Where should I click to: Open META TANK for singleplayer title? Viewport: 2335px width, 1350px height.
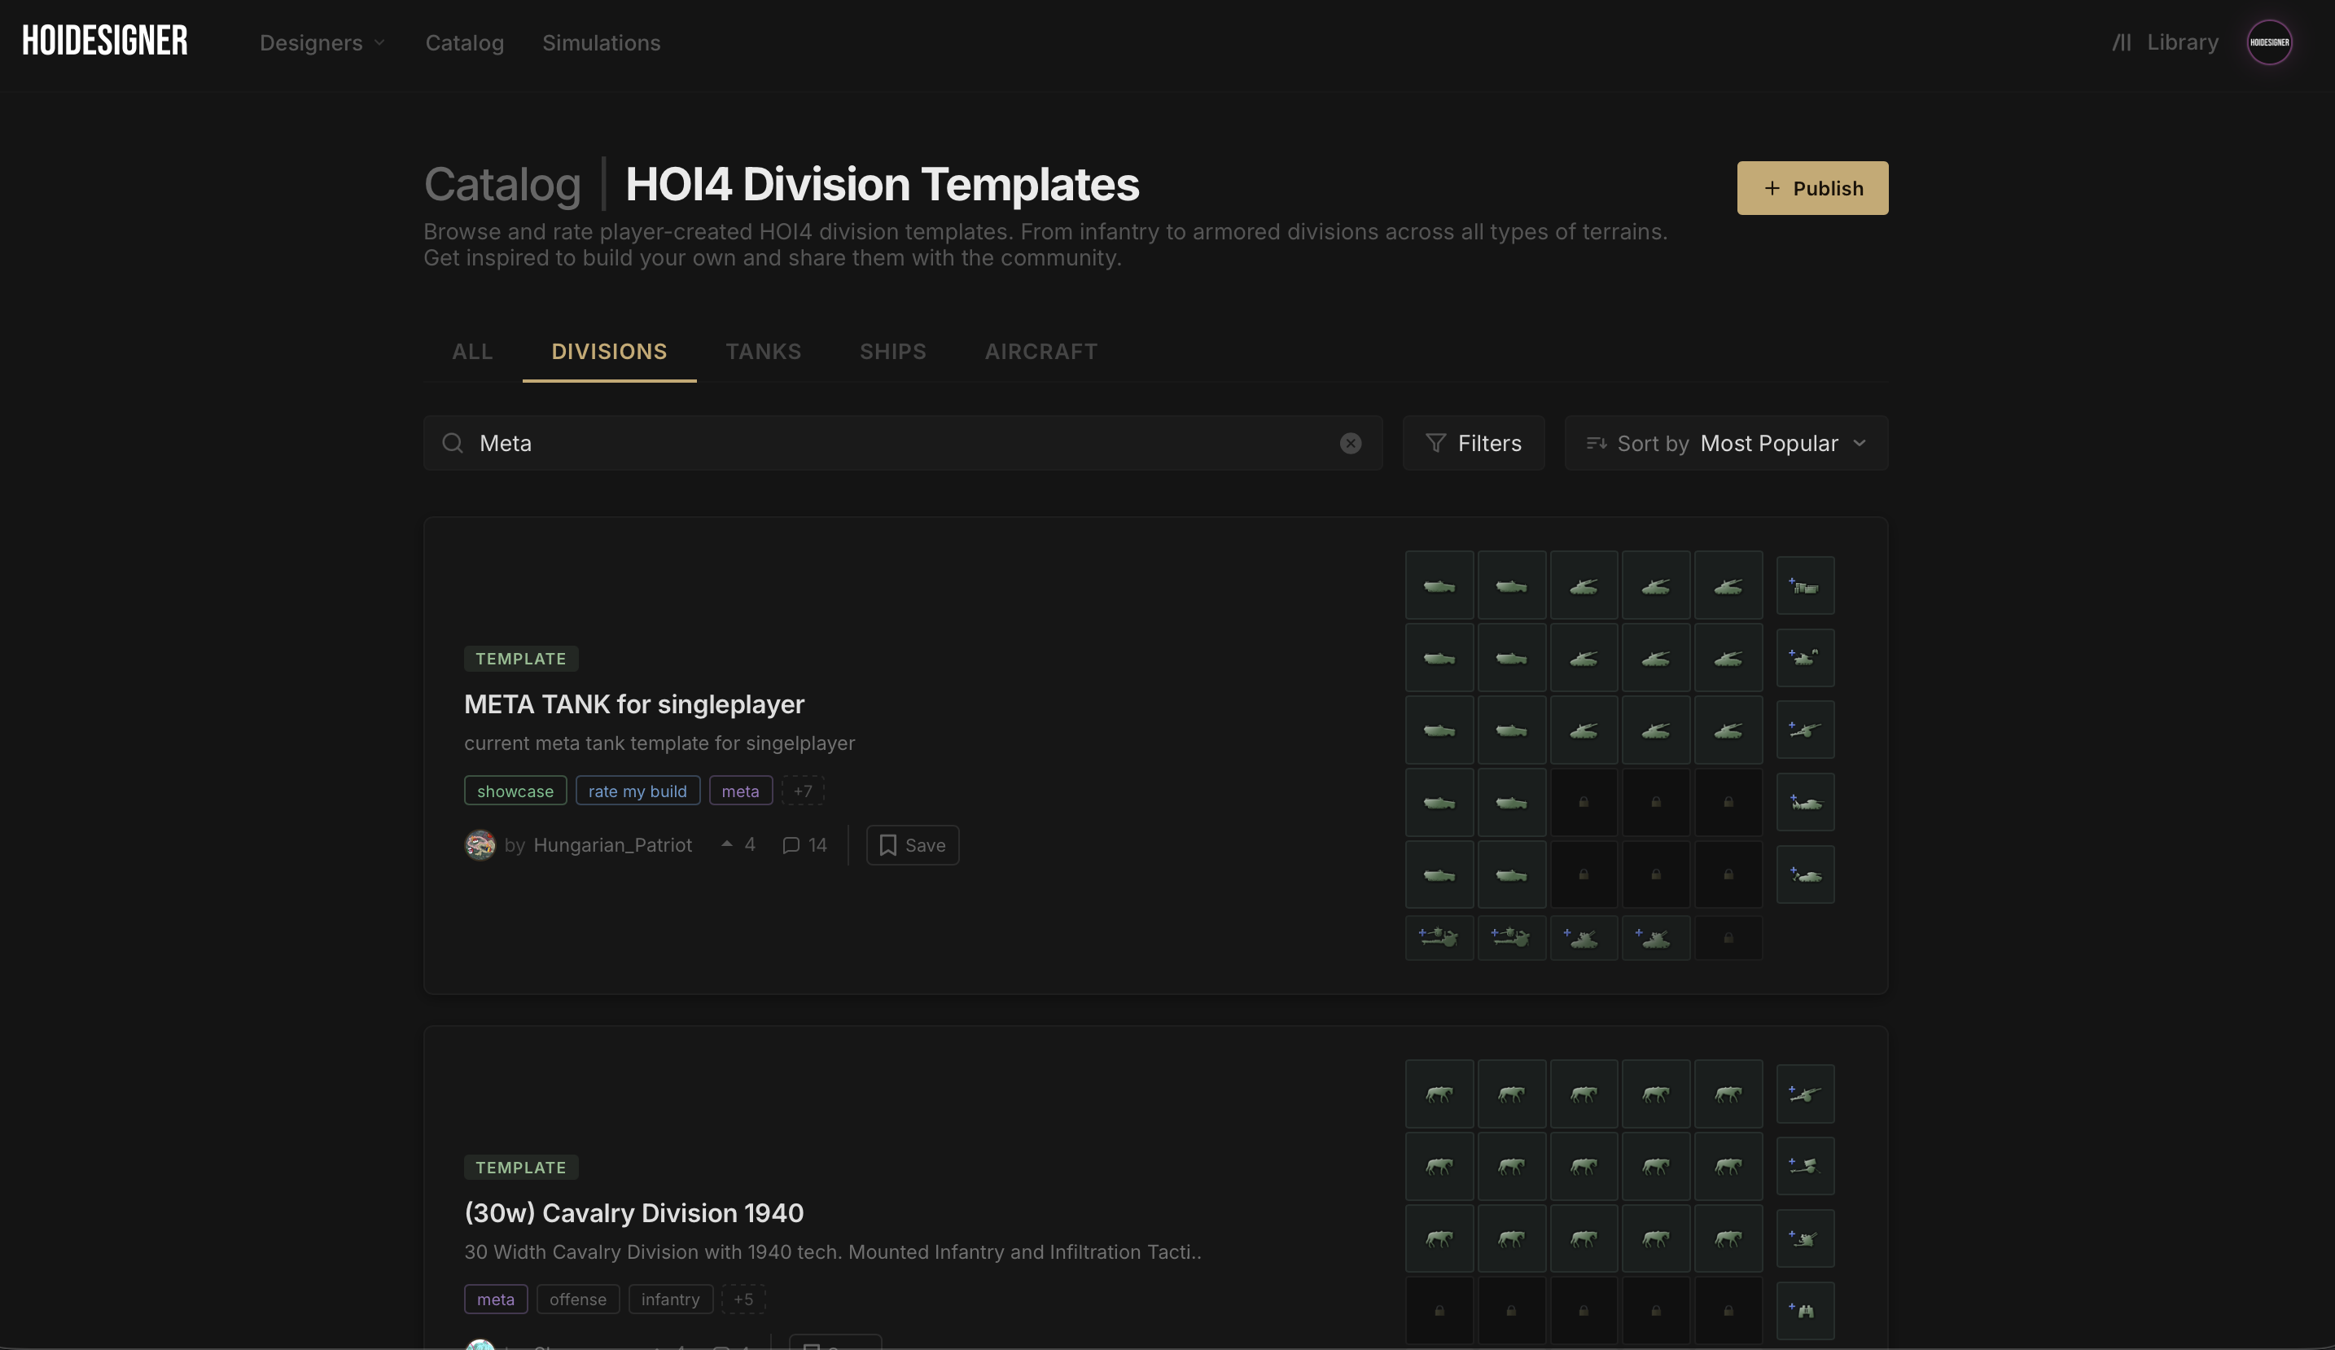[633, 704]
